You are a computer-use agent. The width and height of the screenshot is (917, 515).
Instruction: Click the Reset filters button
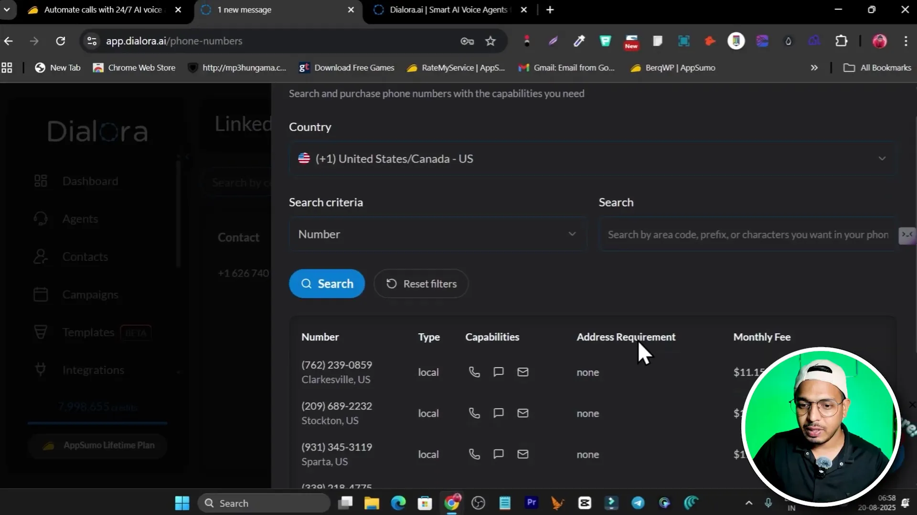point(421,284)
